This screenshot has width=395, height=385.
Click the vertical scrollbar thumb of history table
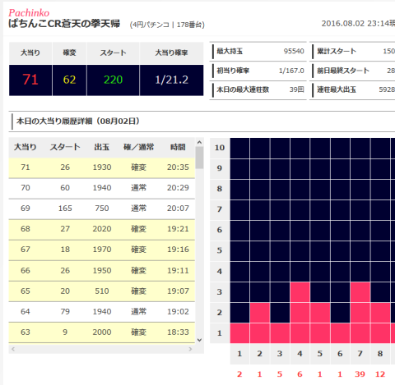pos(199,158)
